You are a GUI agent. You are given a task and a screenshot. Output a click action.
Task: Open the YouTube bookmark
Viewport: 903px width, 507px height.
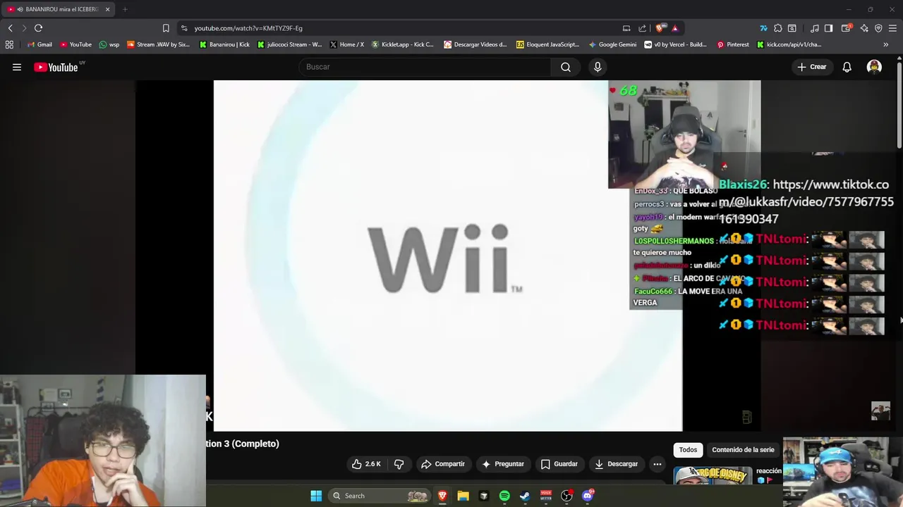[x=75, y=44]
